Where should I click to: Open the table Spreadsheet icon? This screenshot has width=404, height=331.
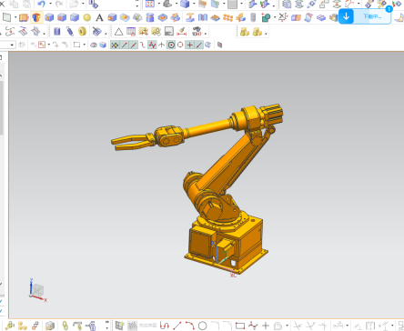131,31
